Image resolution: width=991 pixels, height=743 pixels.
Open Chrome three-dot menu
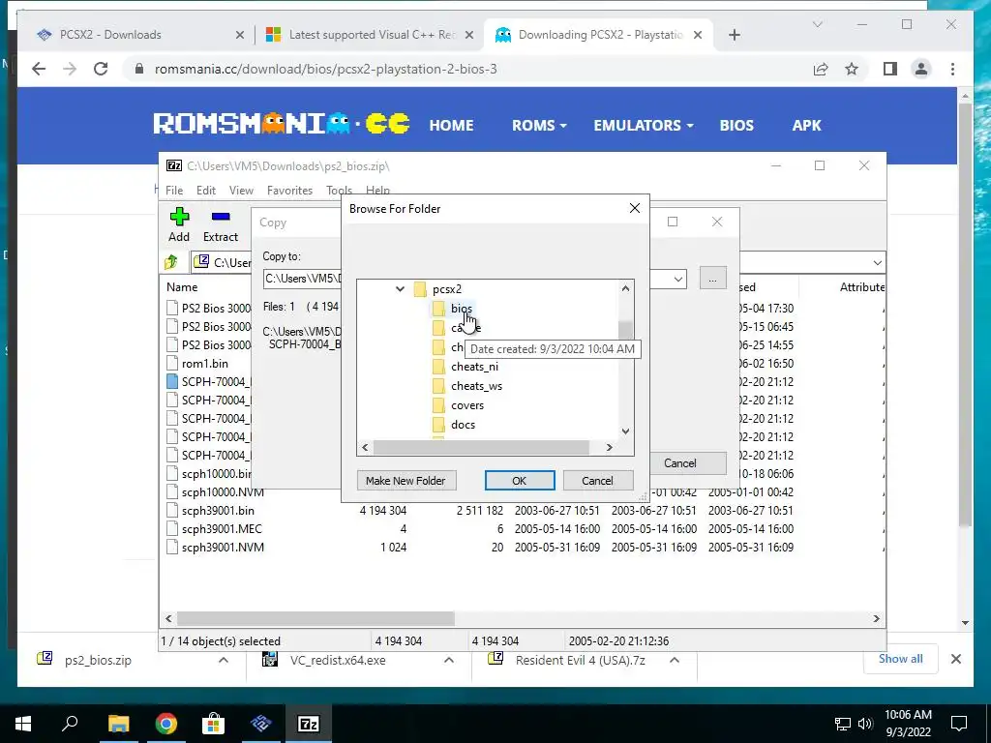[952, 69]
